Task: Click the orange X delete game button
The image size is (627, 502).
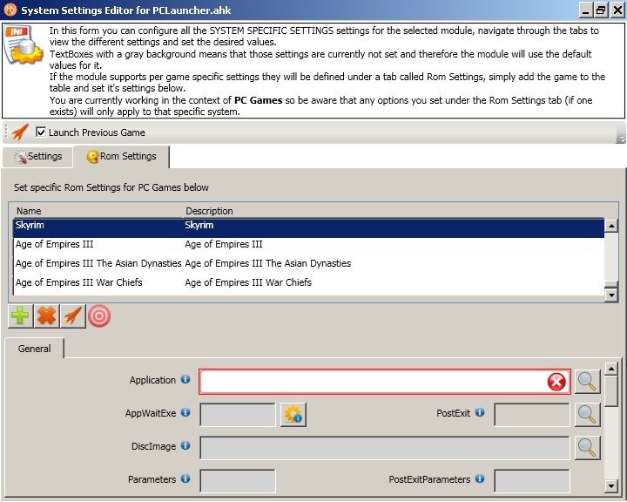Action: (x=46, y=315)
